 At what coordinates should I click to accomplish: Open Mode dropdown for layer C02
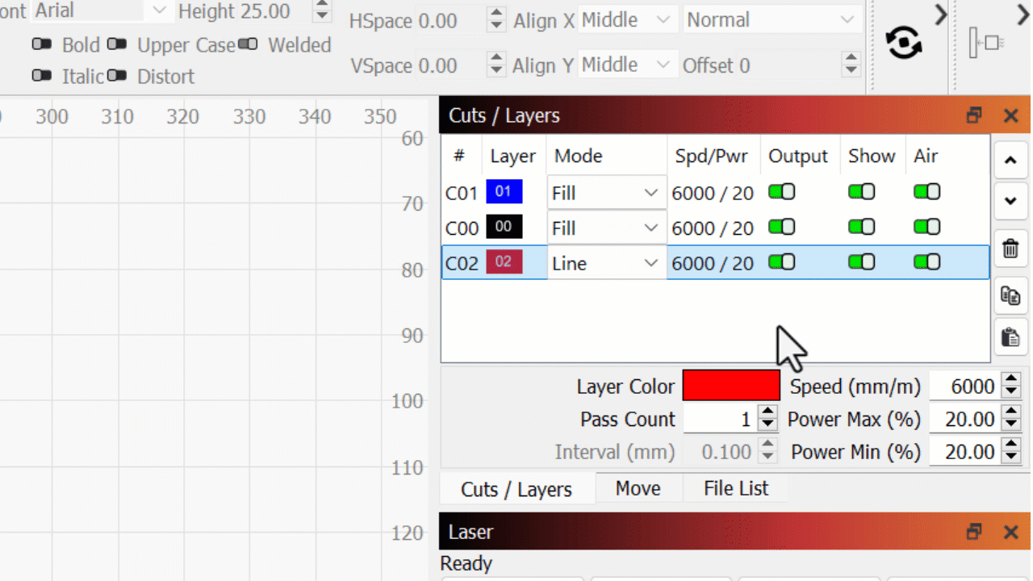(x=607, y=263)
